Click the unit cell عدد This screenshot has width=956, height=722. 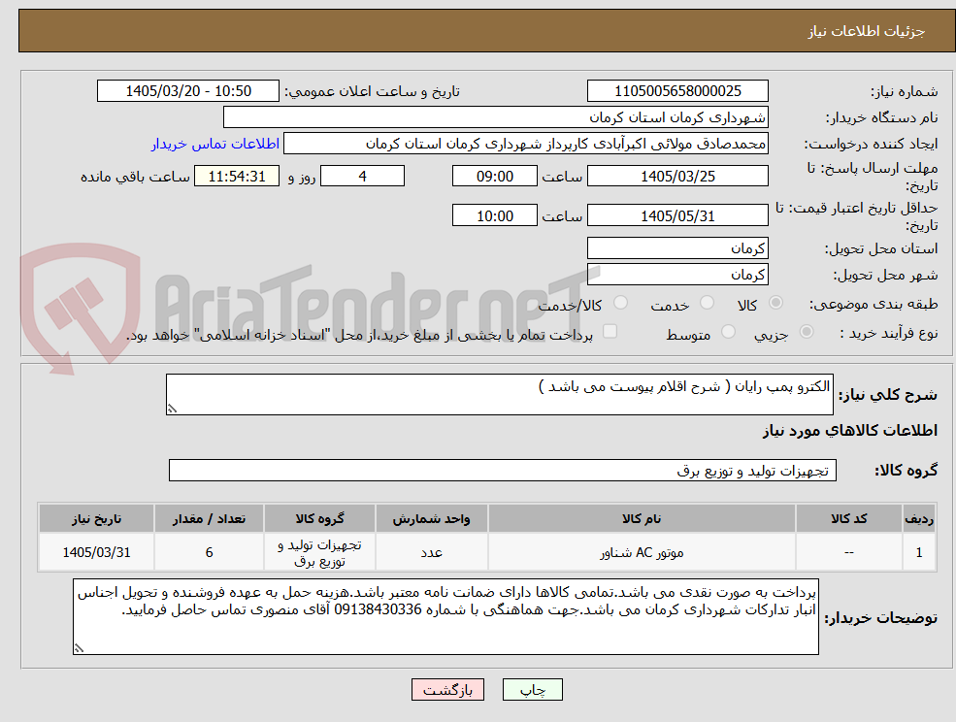[x=431, y=552]
